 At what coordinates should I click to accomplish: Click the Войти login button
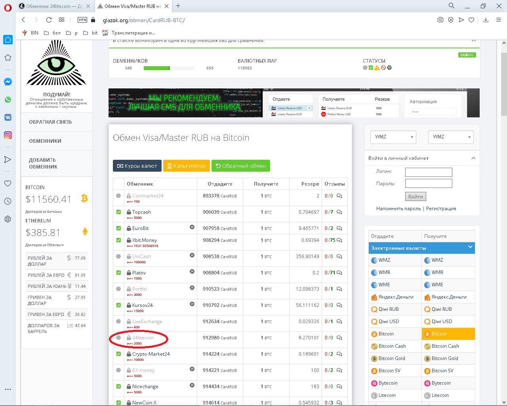click(x=416, y=196)
